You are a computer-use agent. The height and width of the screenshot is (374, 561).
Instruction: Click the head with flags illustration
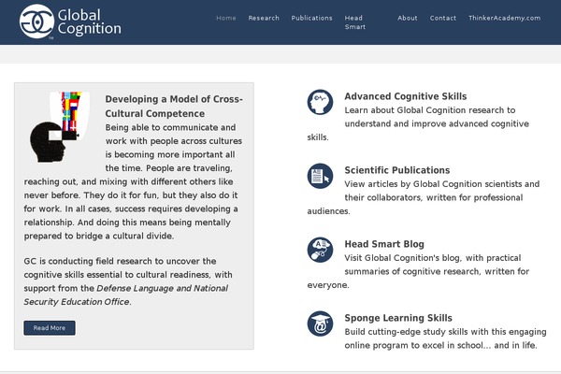pyautogui.click(x=60, y=127)
